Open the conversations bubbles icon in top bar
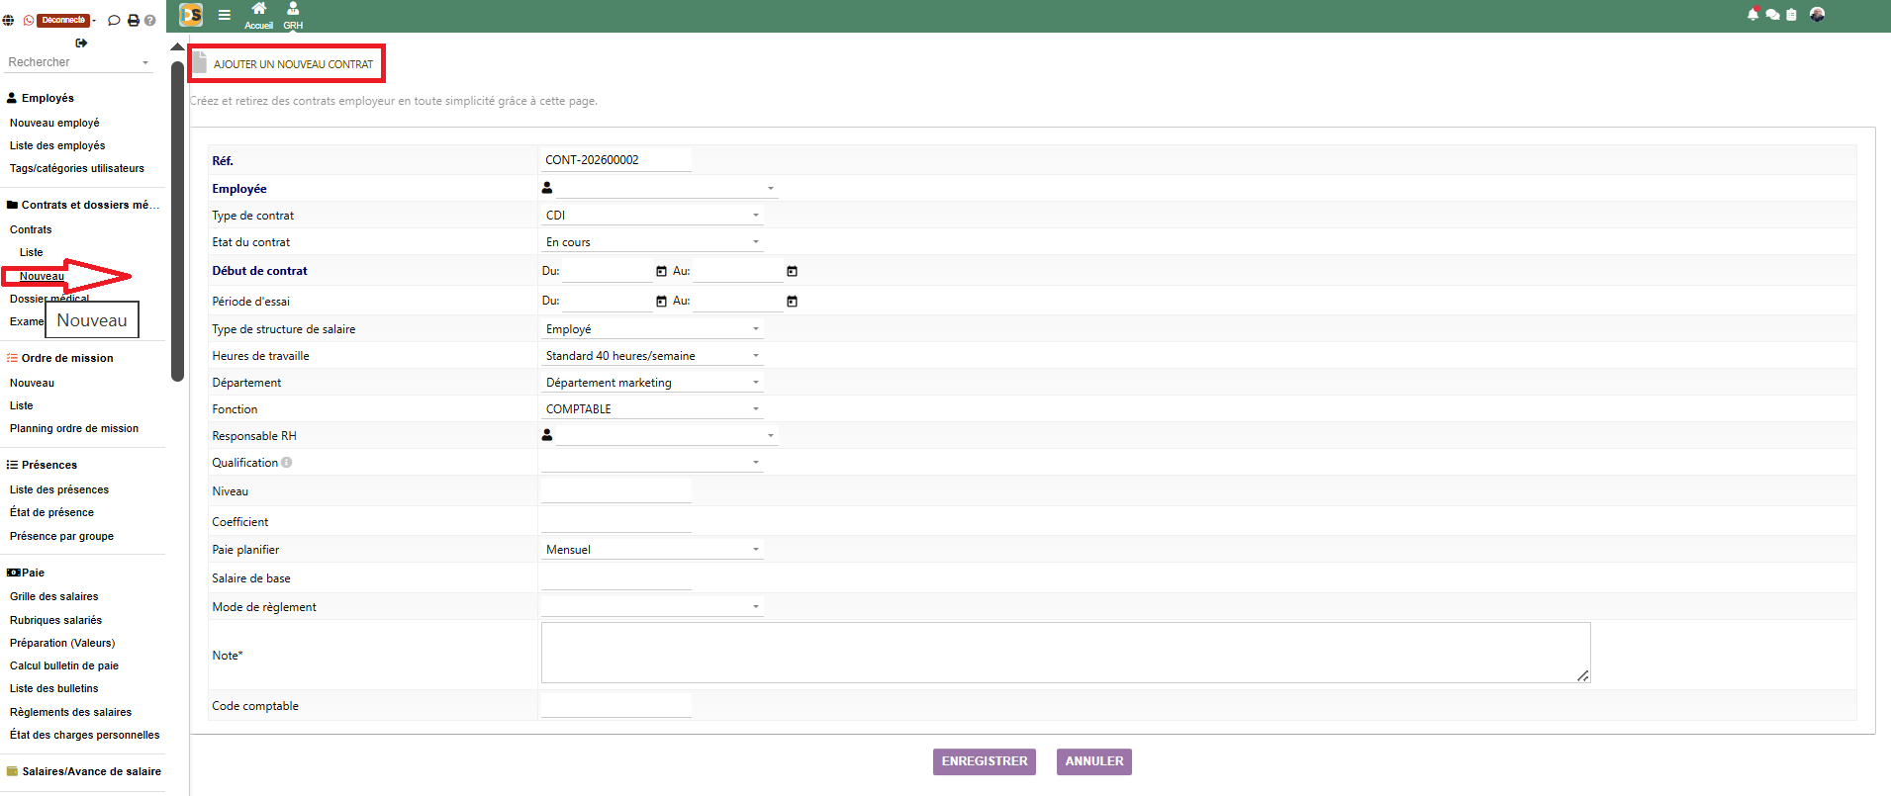The height and width of the screenshot is (796, 1891). (x=1772, y=15)
